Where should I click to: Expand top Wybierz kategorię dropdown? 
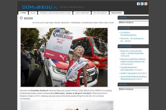coord(134,22)
